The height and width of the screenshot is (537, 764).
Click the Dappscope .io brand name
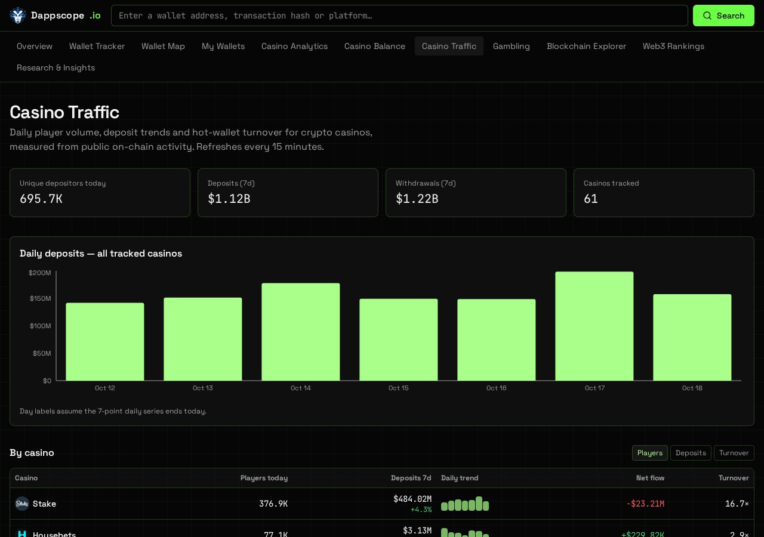(x=66, y=16)
